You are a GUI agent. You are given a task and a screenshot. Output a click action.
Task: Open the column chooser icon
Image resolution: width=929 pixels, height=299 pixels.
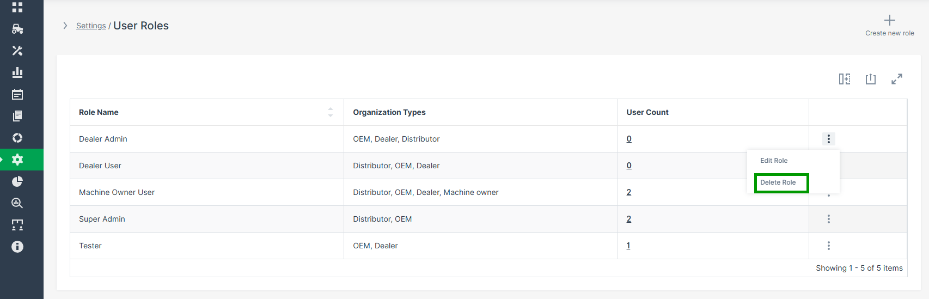(x=845, y=79)
